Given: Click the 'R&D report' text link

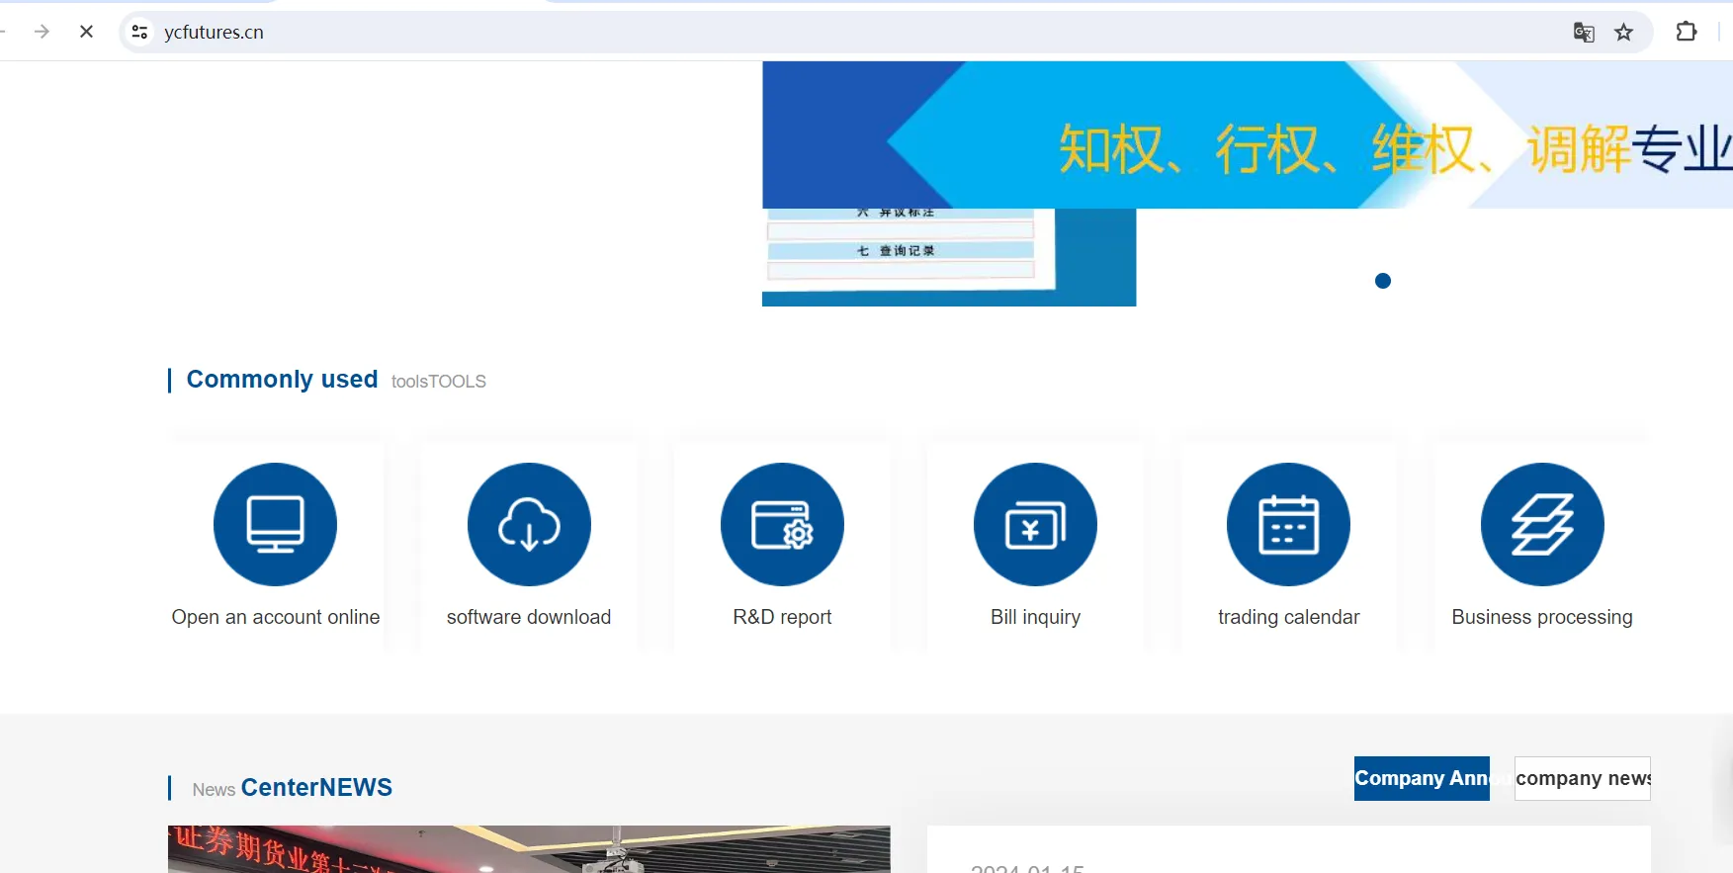Looking at the screenshot, I should click(x=782, y=617).
